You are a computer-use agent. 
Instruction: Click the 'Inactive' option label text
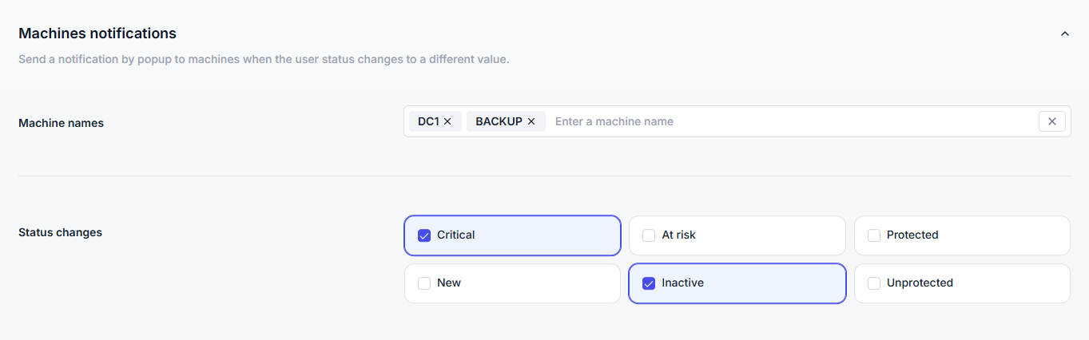(x=682, y=283)
